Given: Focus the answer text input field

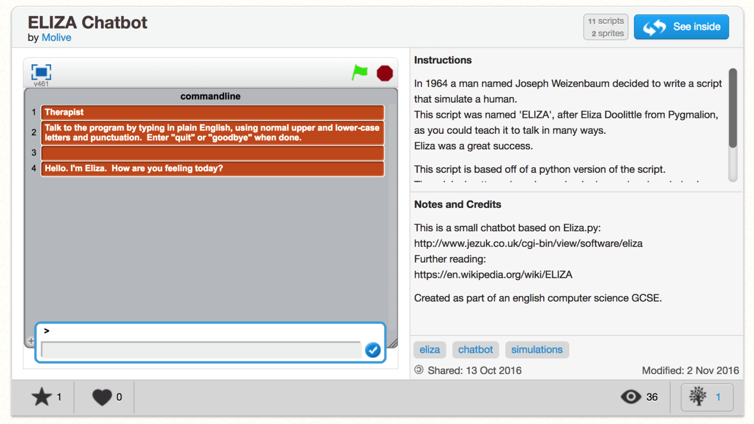Looking at the screenshot, I should coord(201,350).
